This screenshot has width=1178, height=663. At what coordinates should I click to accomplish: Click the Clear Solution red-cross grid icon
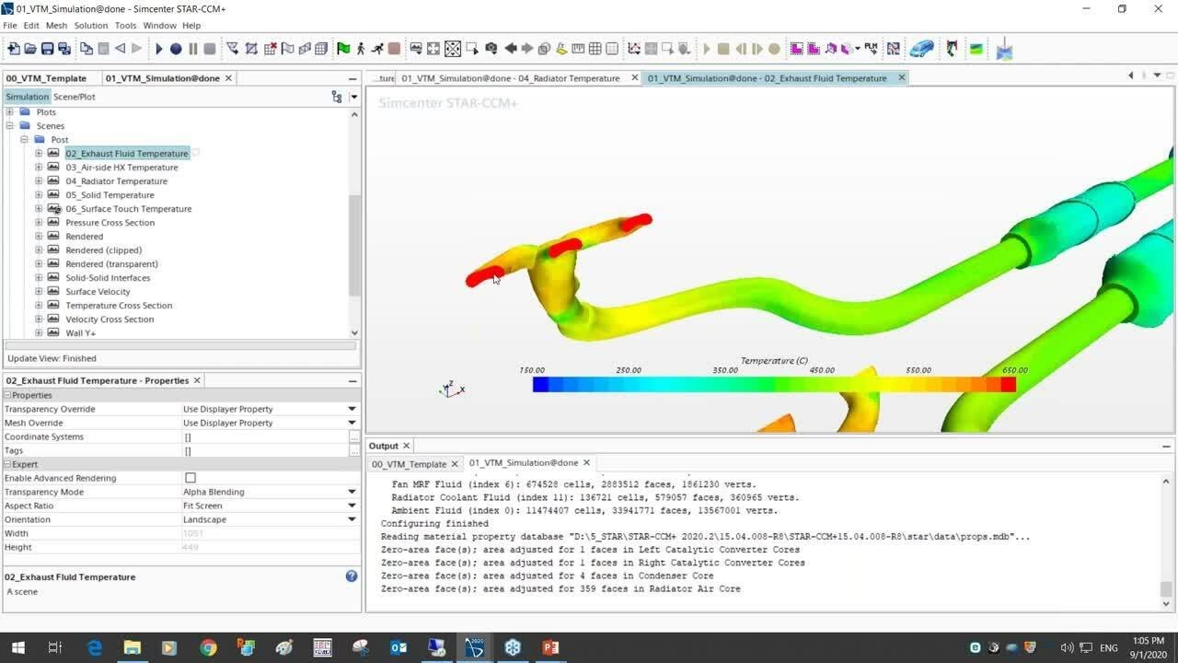271,49
